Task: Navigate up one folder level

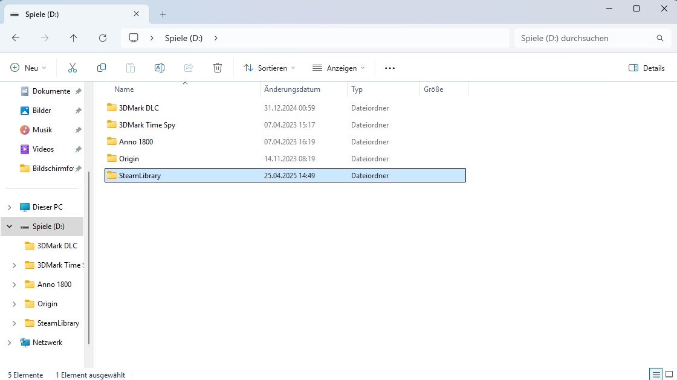Action: (74, 37)
